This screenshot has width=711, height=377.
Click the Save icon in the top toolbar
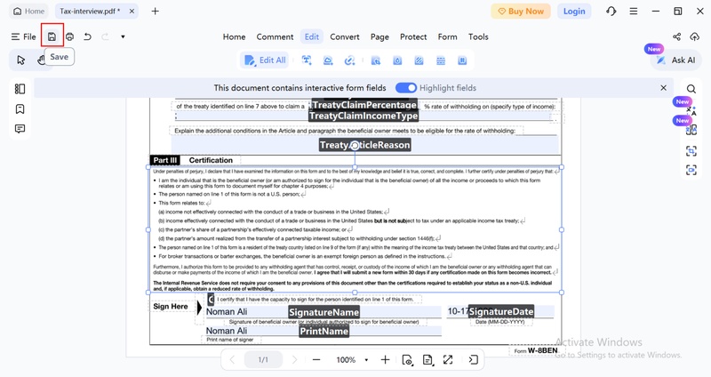click(x=52, y=36)
